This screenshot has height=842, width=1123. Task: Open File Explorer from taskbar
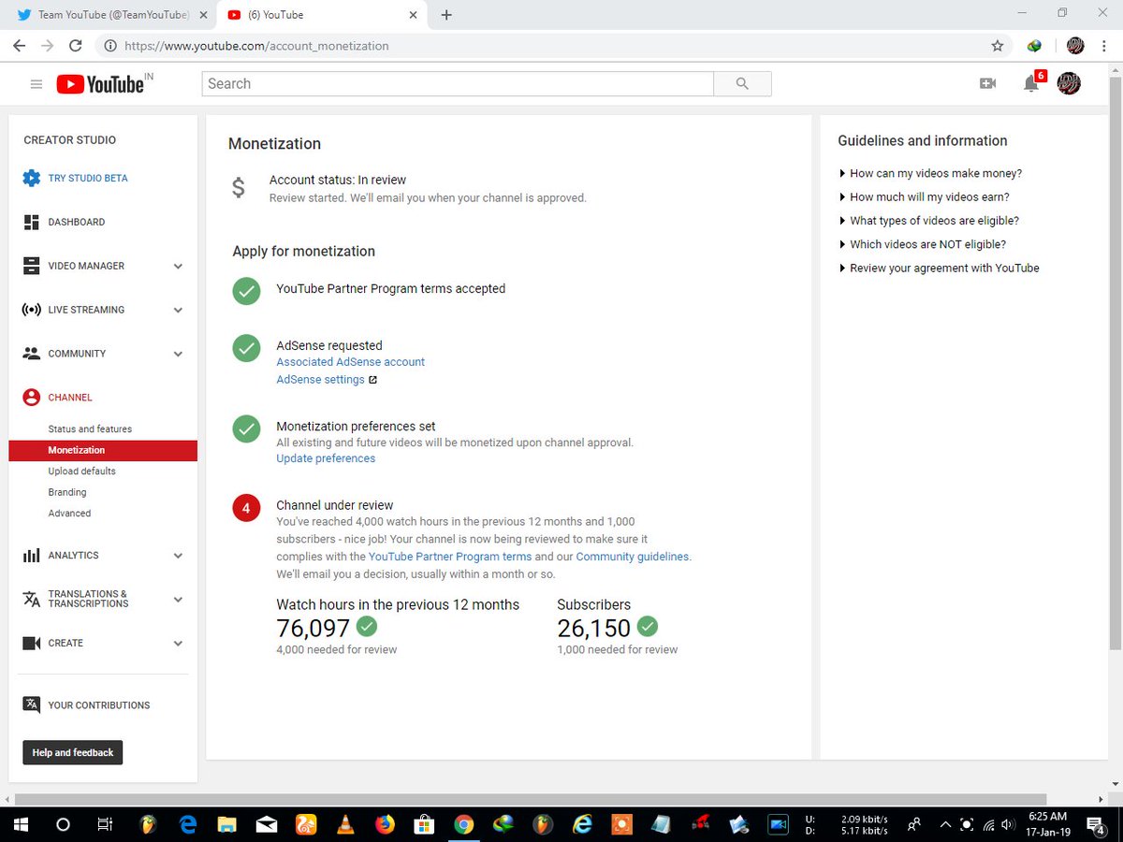point(227,824)
